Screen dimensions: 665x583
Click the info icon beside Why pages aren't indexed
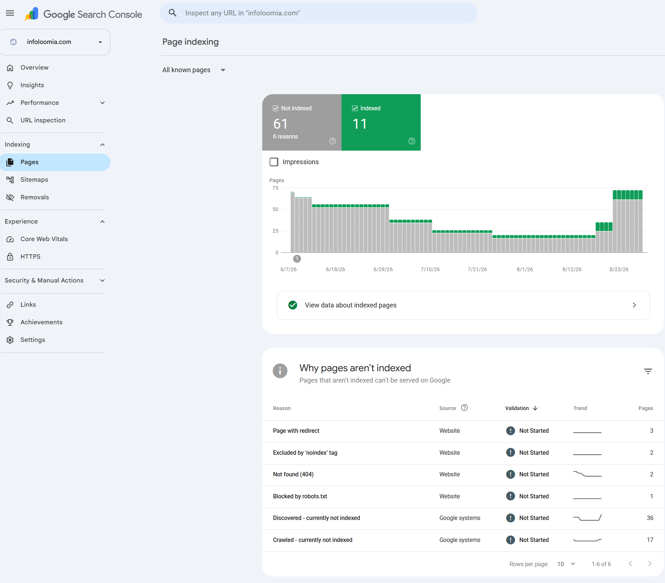280,371
